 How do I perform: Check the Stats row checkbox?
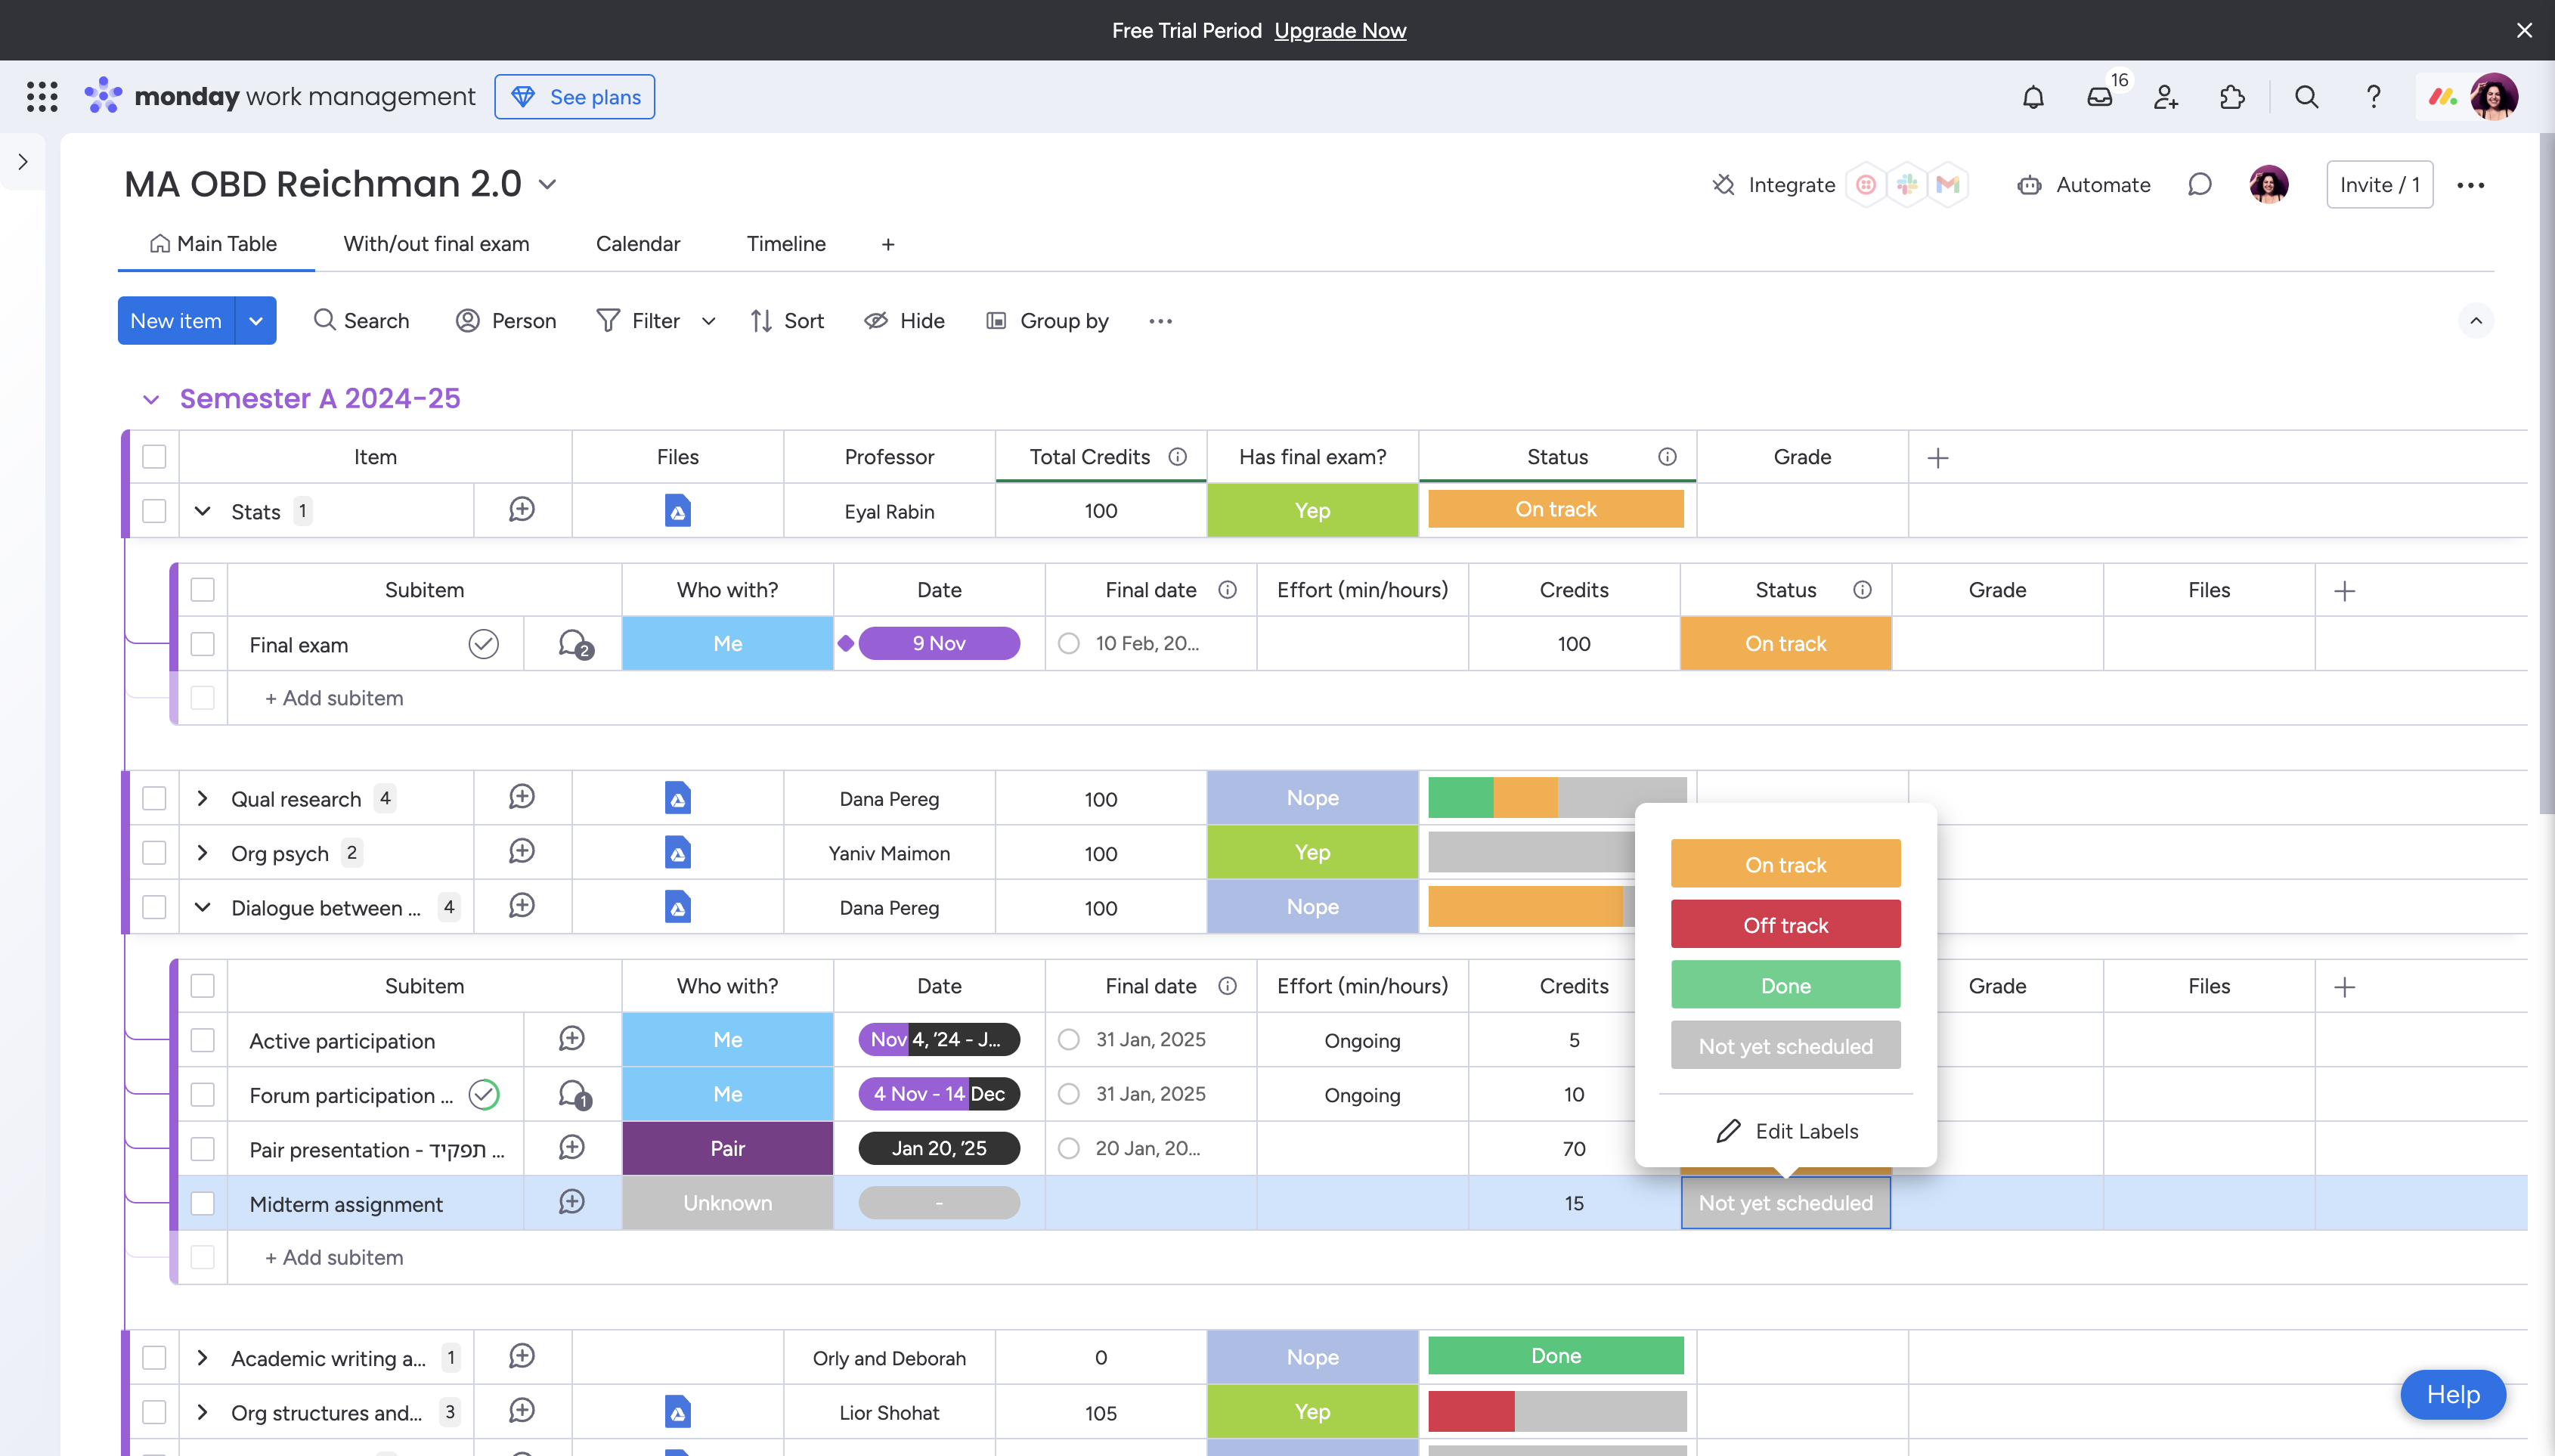(154, 511)
